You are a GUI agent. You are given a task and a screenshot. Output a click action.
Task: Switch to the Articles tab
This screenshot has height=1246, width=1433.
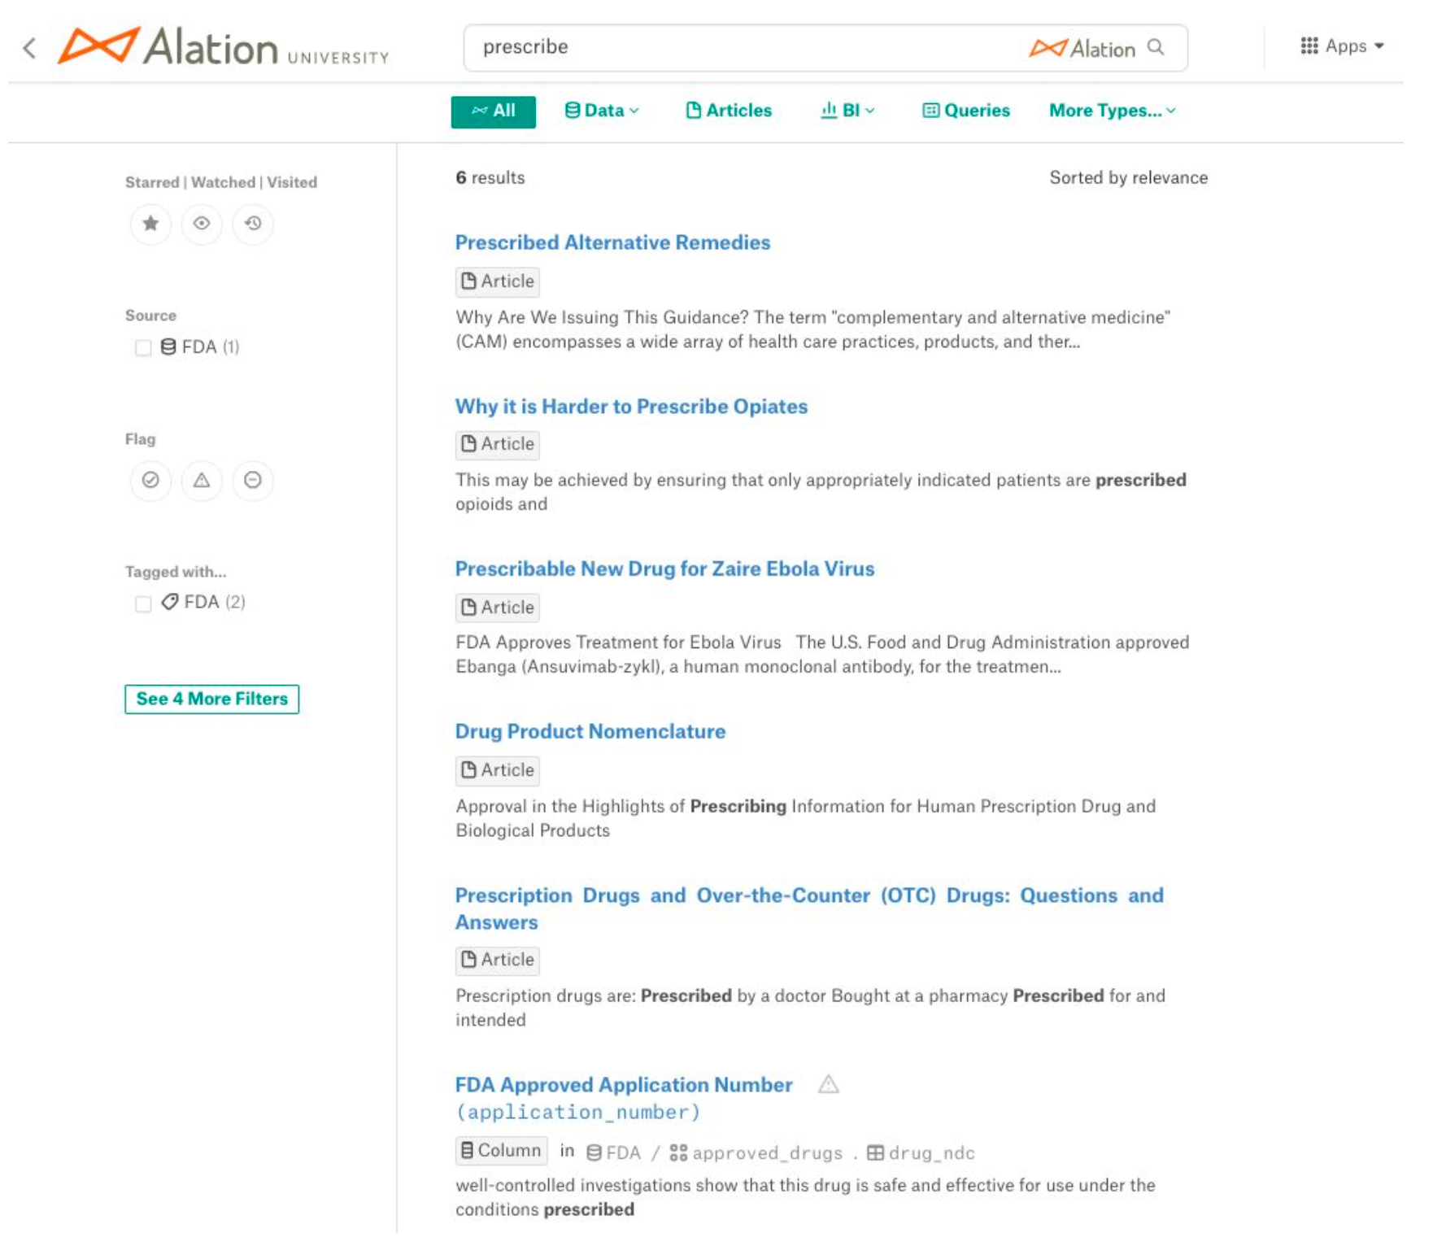pos(729,111)
